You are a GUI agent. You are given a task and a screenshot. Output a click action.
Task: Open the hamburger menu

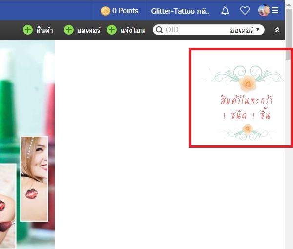point(275,10)
